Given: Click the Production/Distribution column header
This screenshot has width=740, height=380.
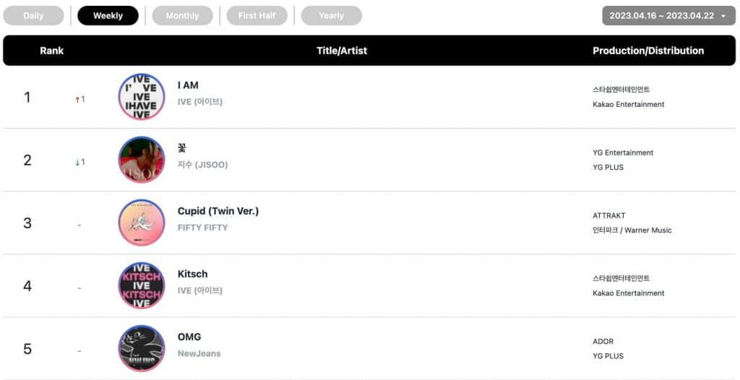Looking at the screenshot, I should [x=648, y=51].
